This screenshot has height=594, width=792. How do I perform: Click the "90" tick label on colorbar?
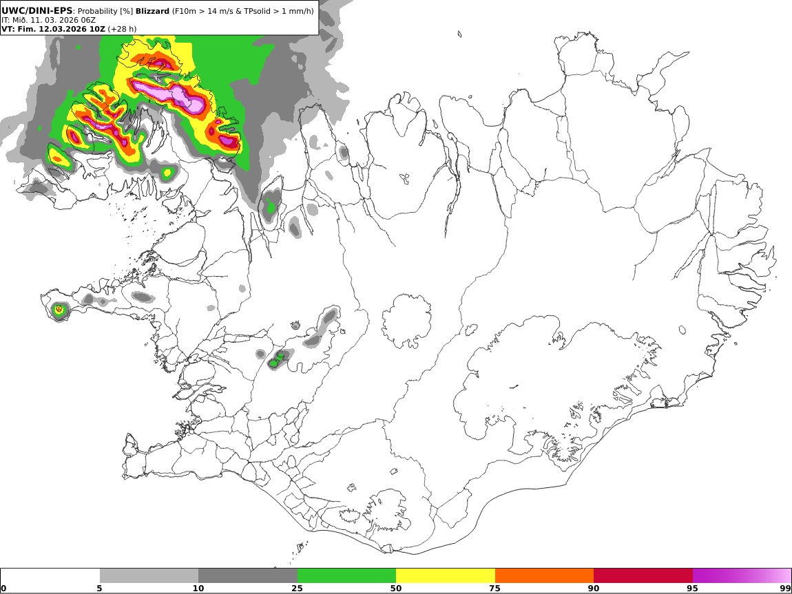point(594,588)
